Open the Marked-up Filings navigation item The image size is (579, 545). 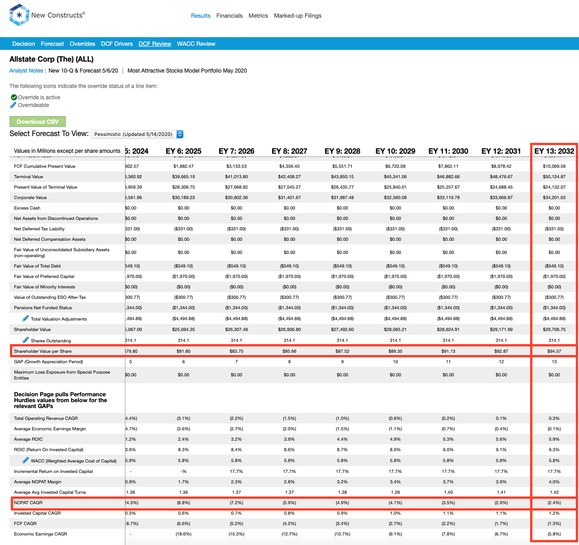click(x=298, y=16)
